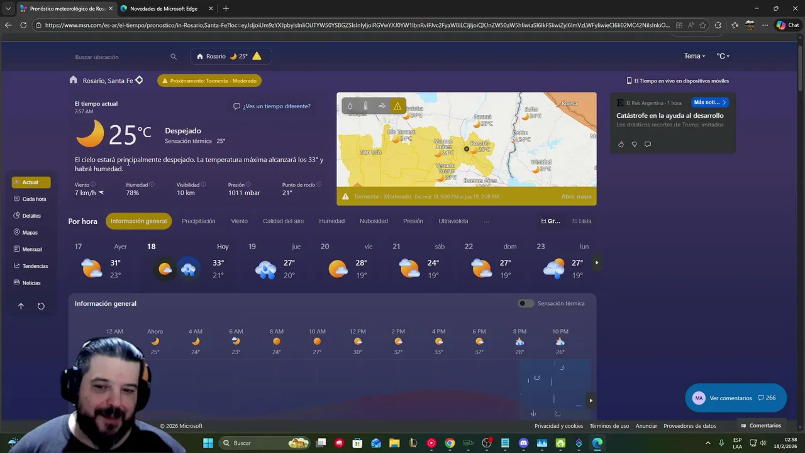Click the Buscar ubicación search field
Screen dimensions: 805x453
coord(119,57)
